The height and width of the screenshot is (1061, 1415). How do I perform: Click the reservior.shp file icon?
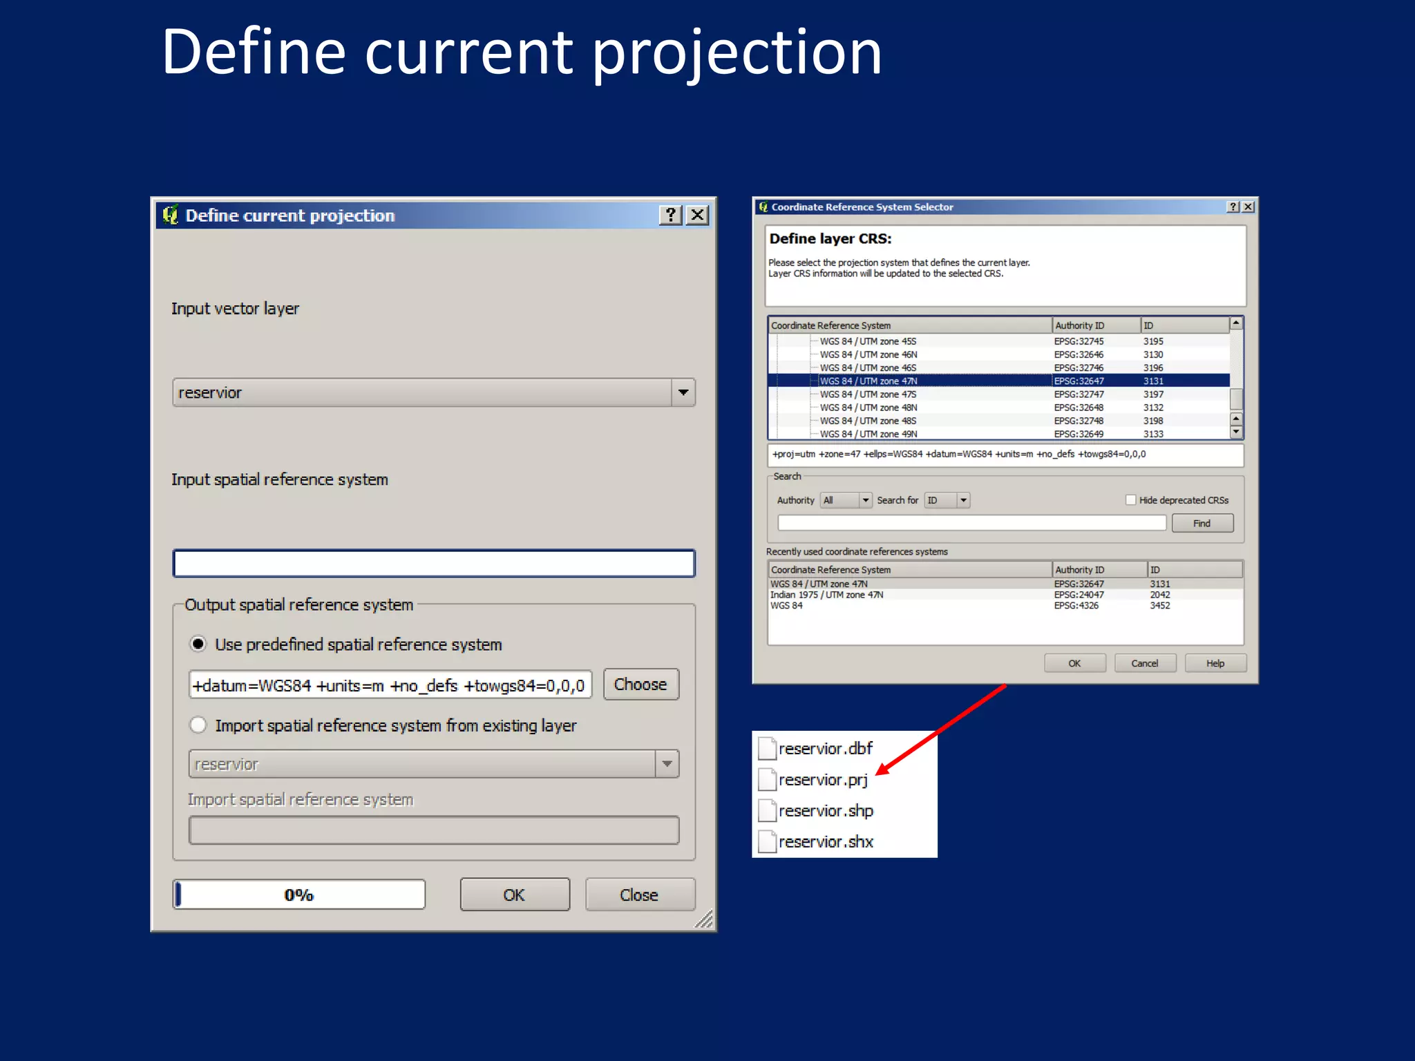point(767,811)
